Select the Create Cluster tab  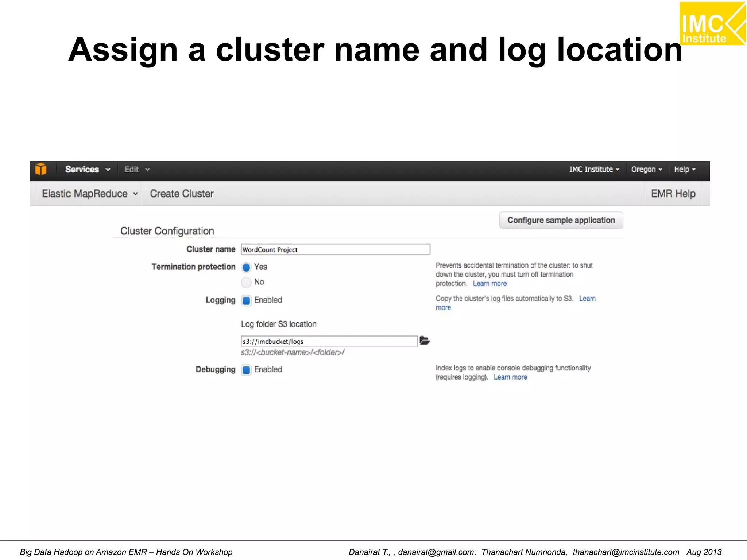(x=182, y=194)
